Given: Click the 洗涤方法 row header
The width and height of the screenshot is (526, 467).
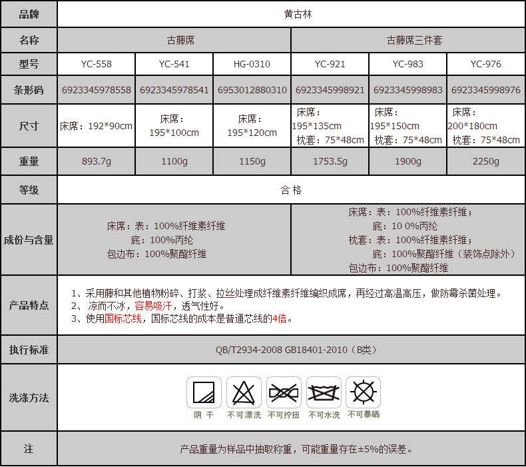Looking at the screenshot, I should click(x=29, y=398).
